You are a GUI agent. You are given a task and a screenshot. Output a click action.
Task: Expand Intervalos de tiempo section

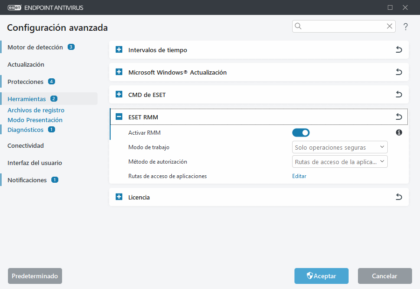[119, 49]
